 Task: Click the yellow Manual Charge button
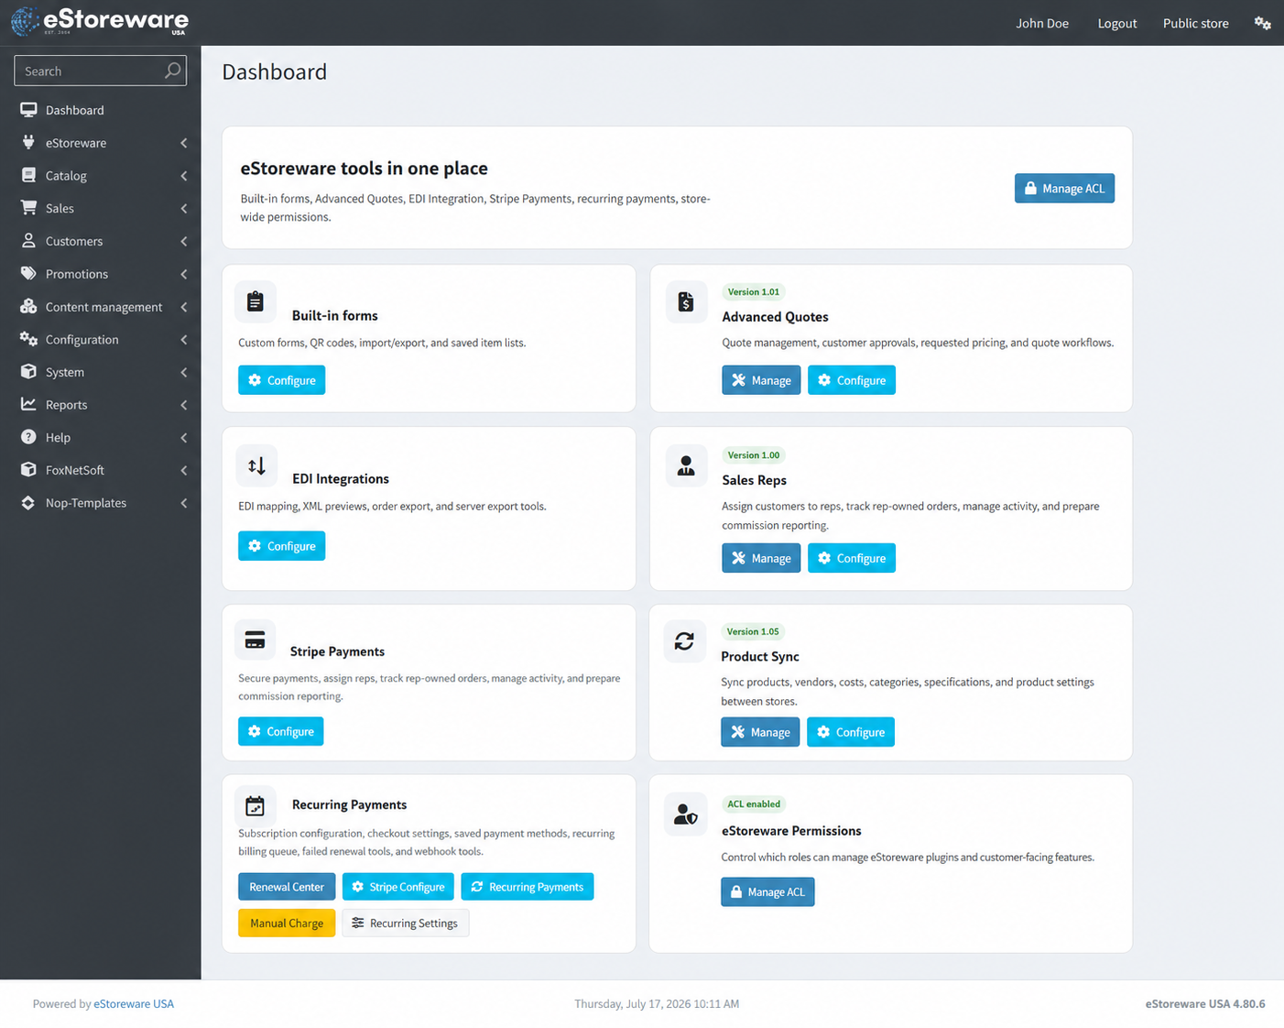tap(287, 923)
